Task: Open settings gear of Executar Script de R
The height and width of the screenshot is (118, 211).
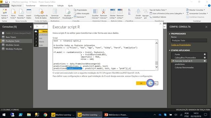Action: [x=205, y=61]
